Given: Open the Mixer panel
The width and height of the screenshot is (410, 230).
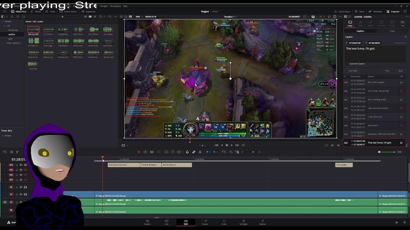Looking at the screenshot, I should [x=360, y=11].
